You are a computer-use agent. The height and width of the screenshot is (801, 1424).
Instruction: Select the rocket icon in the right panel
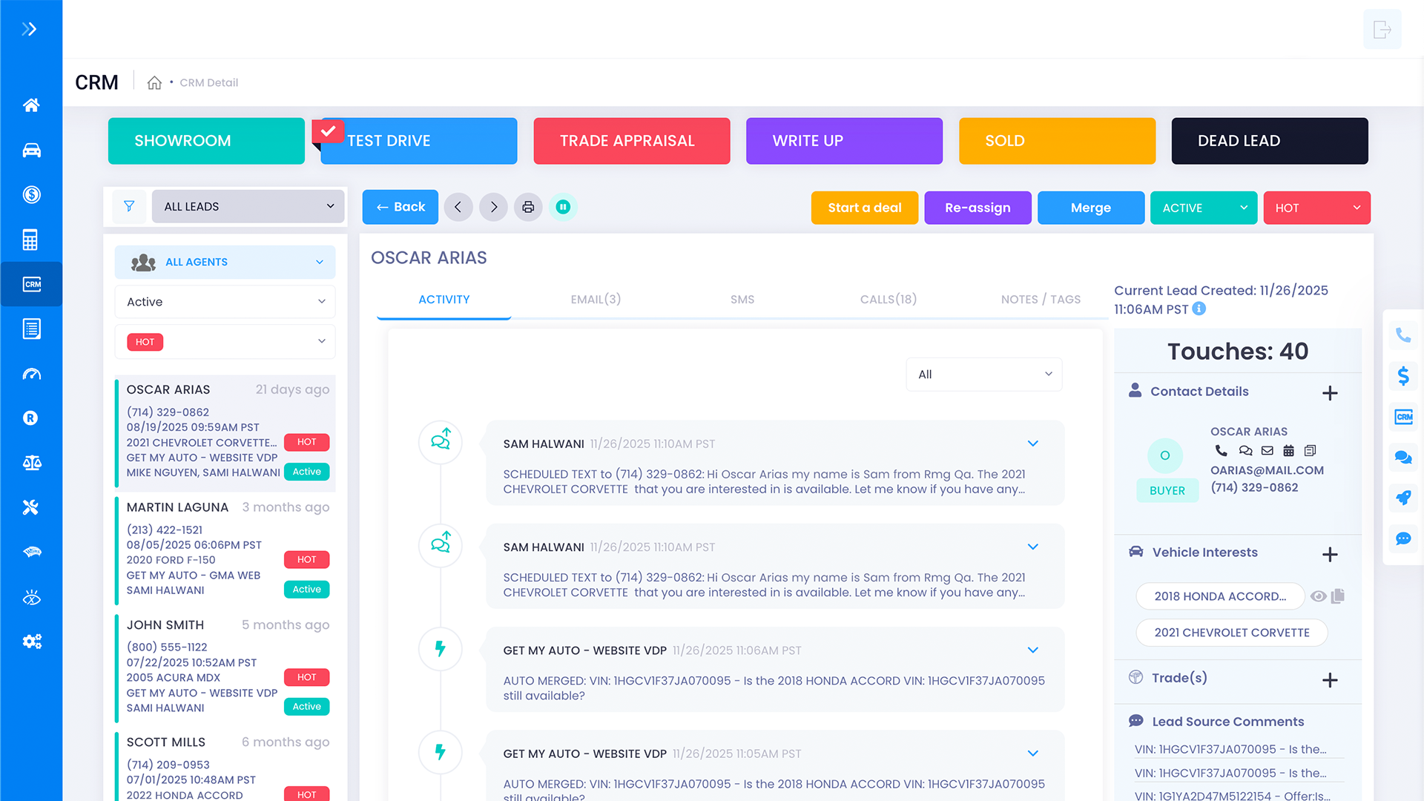[x=1403, y=498]
